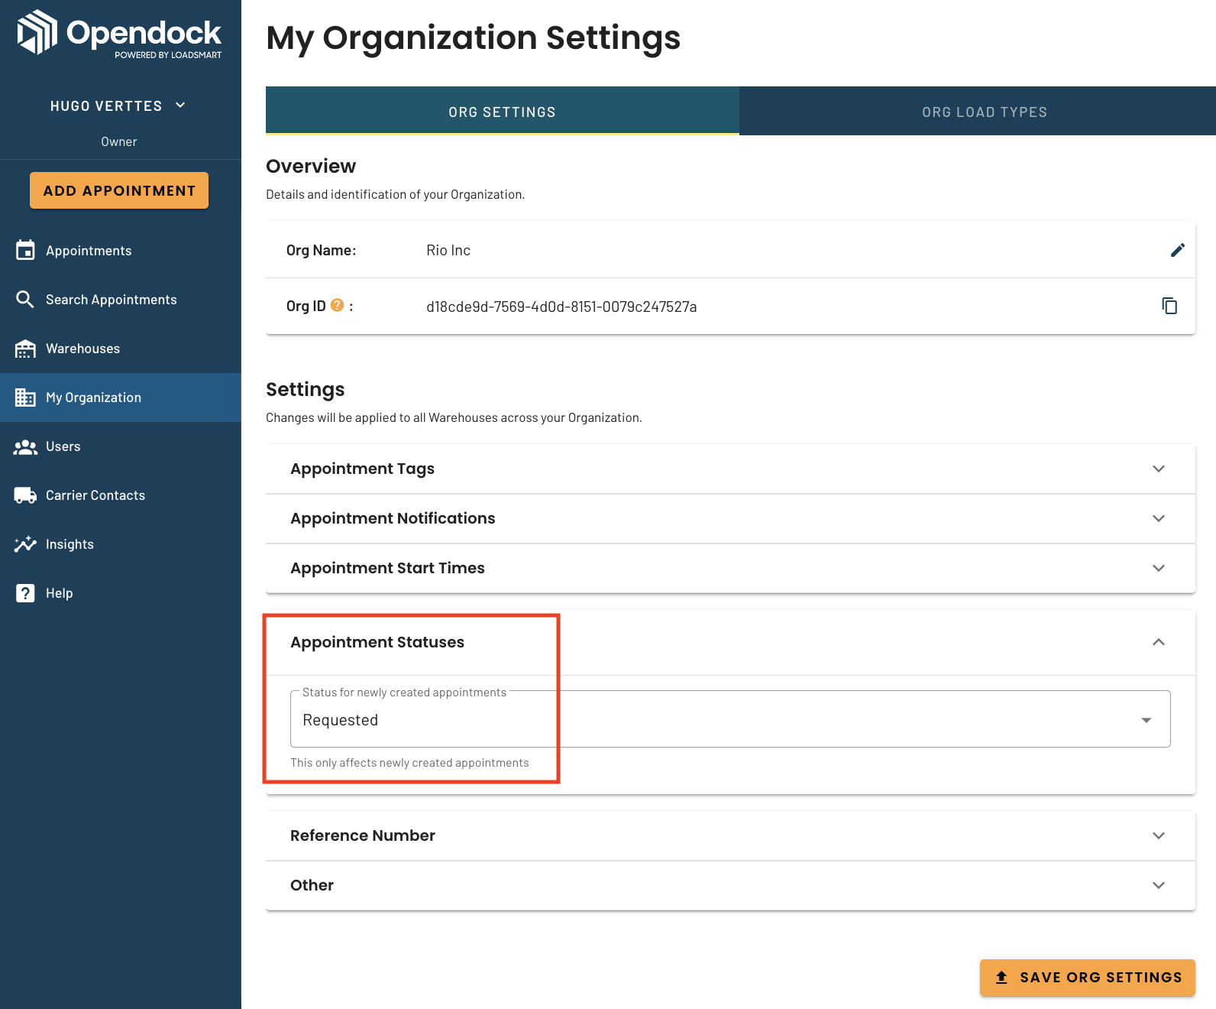
Task: Copy the Org ID with copy icon
Action: [x=1169, y=306]
